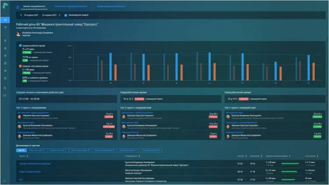Open Козлова Александра Захаровна's avatar

18,33
